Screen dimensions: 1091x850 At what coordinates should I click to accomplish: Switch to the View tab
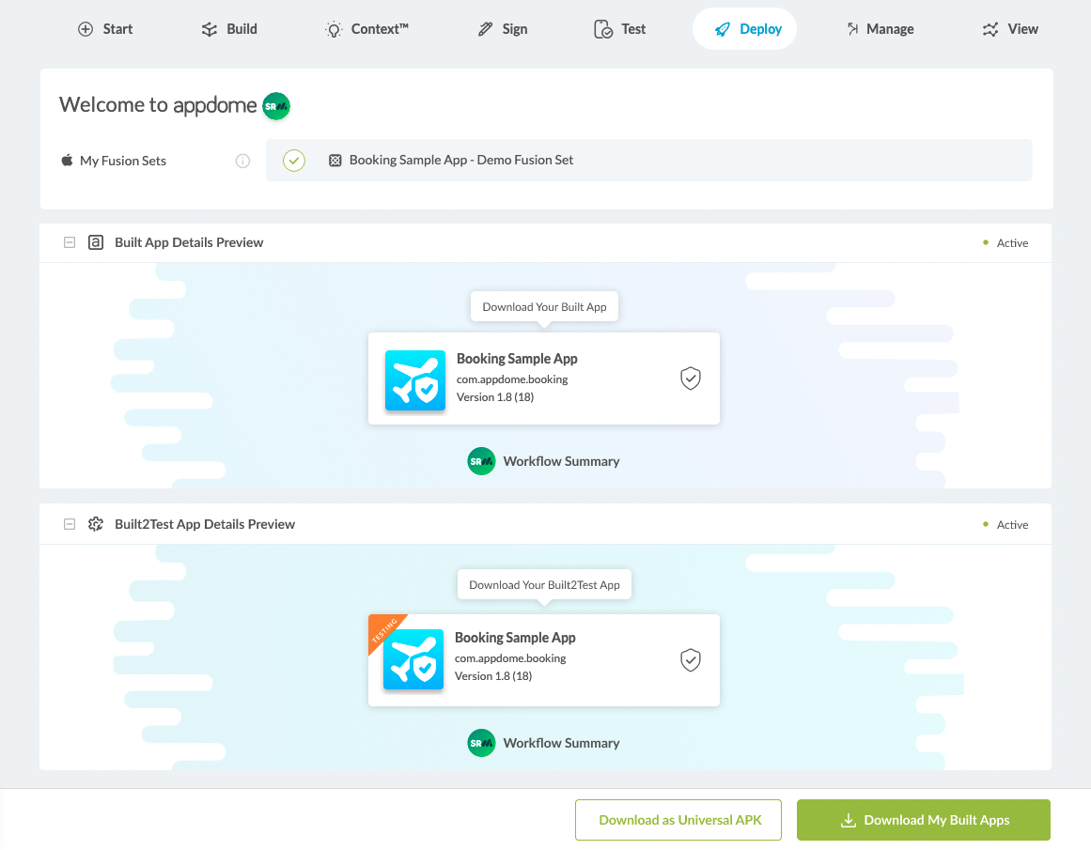1010,29
